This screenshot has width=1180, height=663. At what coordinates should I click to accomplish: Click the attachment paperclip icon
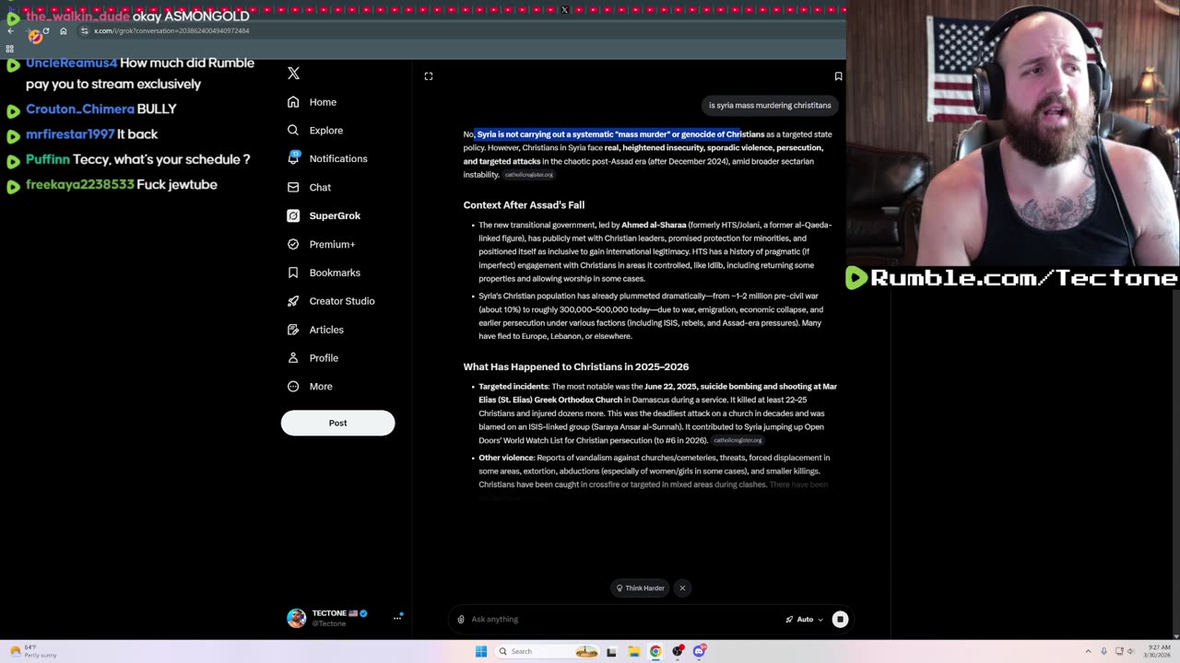[461, 619]
